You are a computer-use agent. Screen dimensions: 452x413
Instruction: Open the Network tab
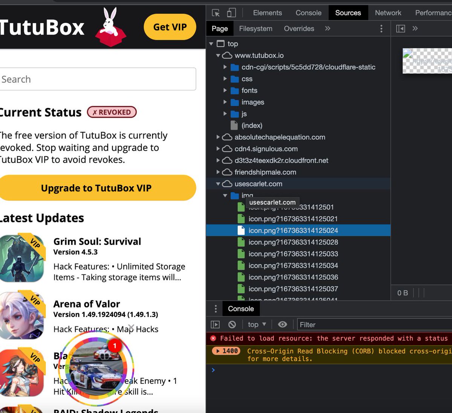388,13
